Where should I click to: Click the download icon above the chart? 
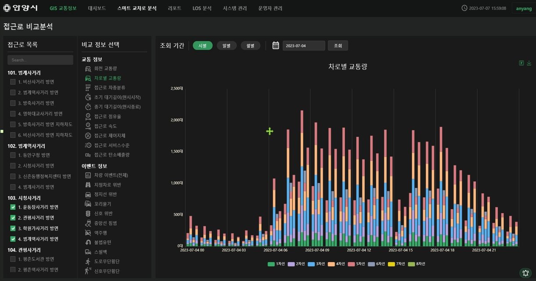click(529, 63)
